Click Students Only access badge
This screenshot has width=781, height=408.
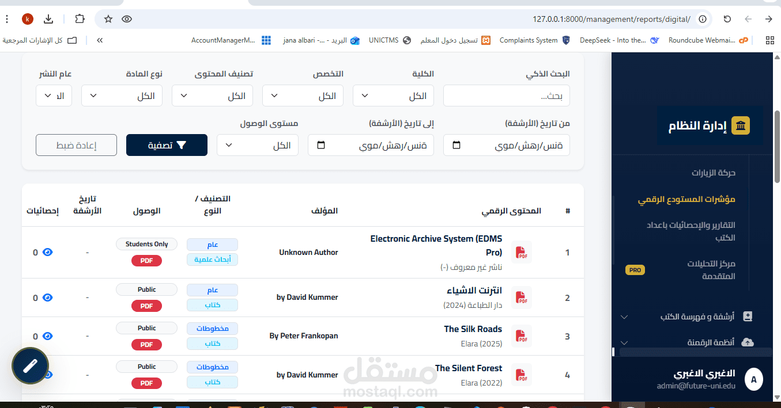pyautogui.click(x=146, y=244)
